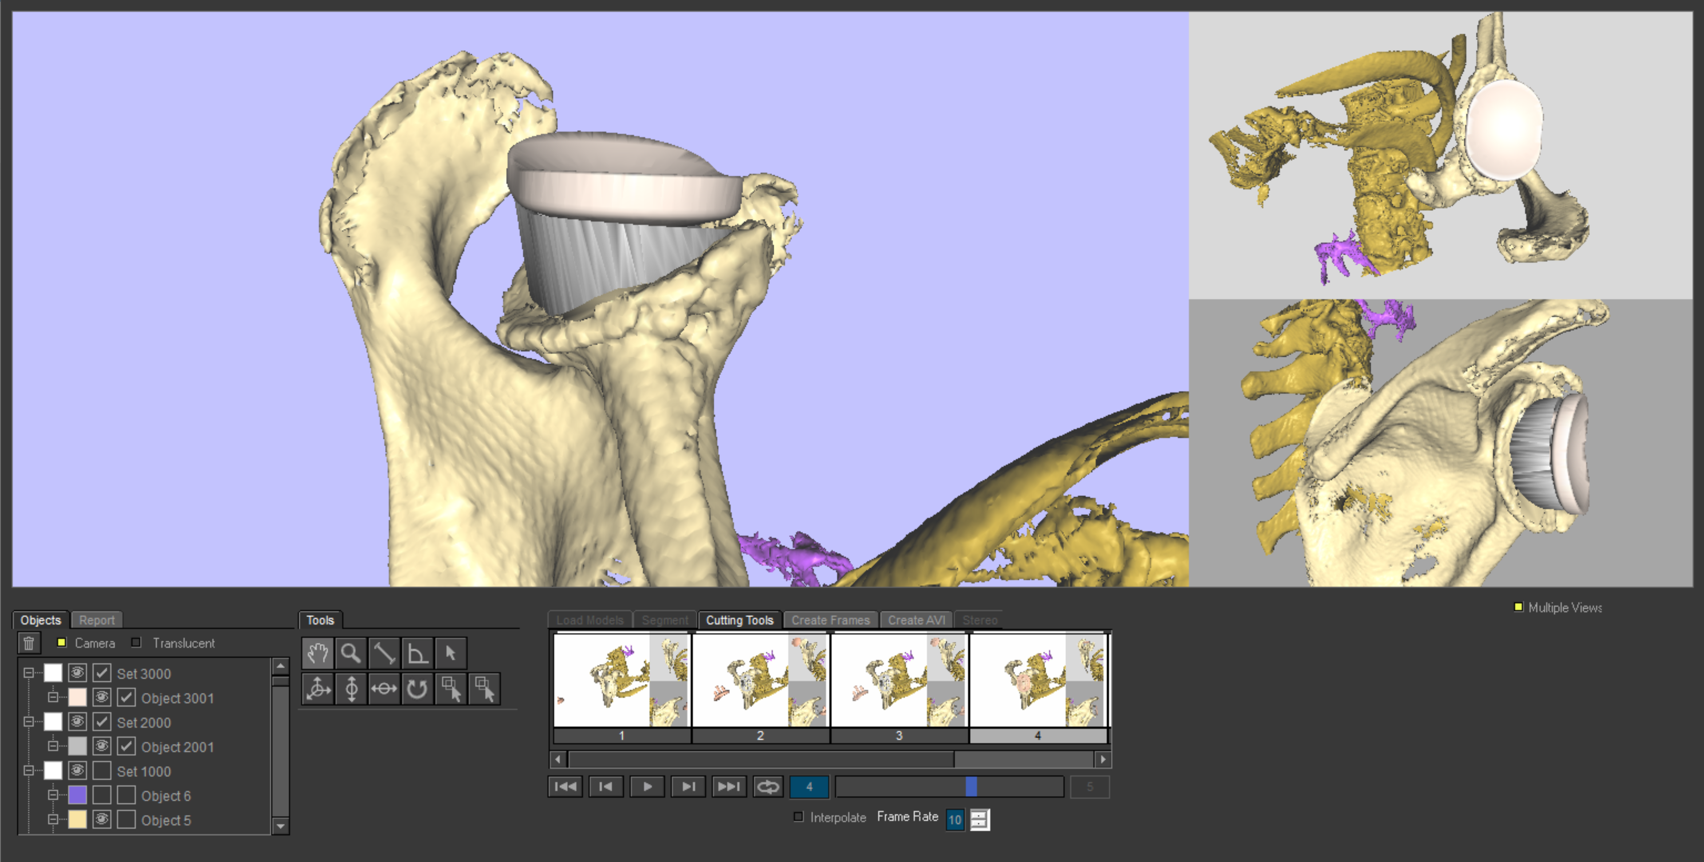This screenshot has height=862, width=1704.
Task: Select frame thumbnail 3
Action: [899, 688]
